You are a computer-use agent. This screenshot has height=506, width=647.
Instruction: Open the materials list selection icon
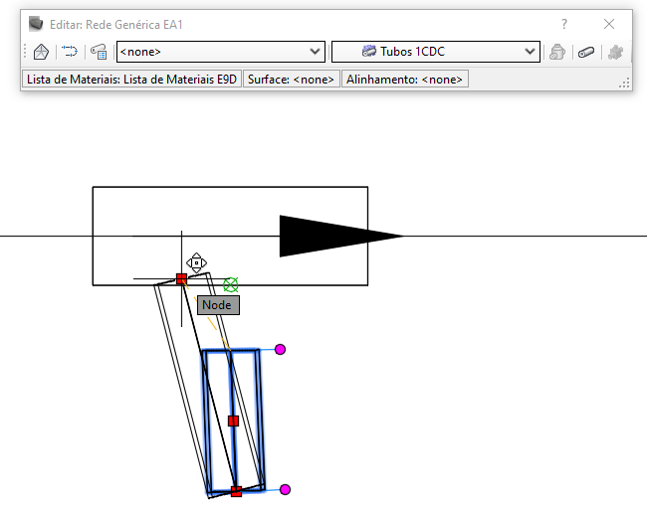click(99, 52)
